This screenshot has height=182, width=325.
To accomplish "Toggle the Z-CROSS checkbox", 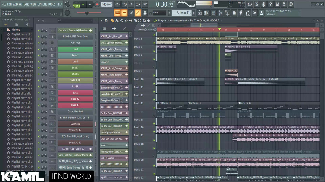I will click(145, 30).
